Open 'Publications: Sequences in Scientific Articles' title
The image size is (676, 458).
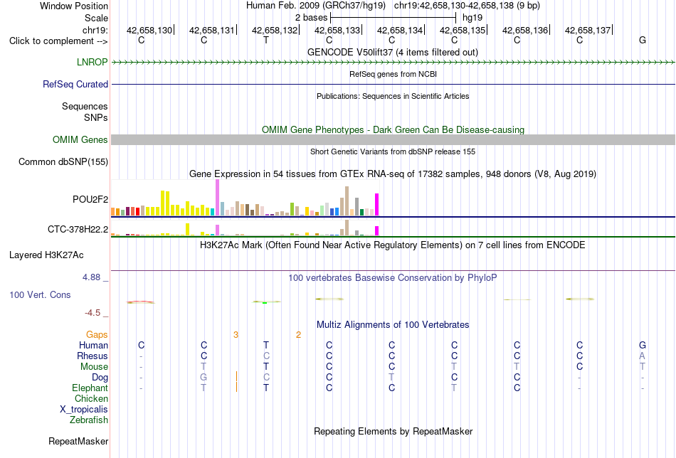pyautogui.click(x=393, y=96)
